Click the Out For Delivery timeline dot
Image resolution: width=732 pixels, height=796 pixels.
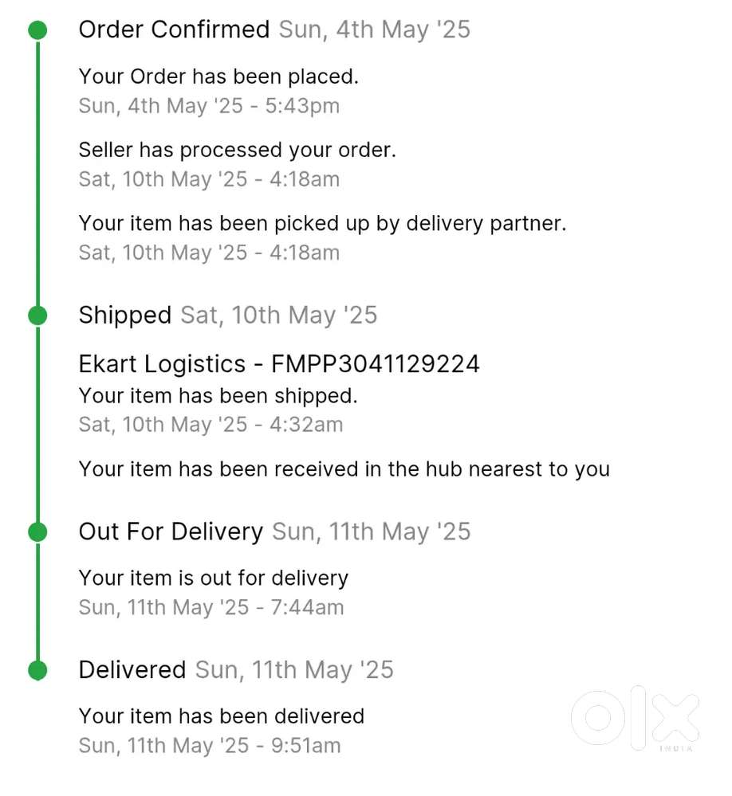tap(37, 531)
